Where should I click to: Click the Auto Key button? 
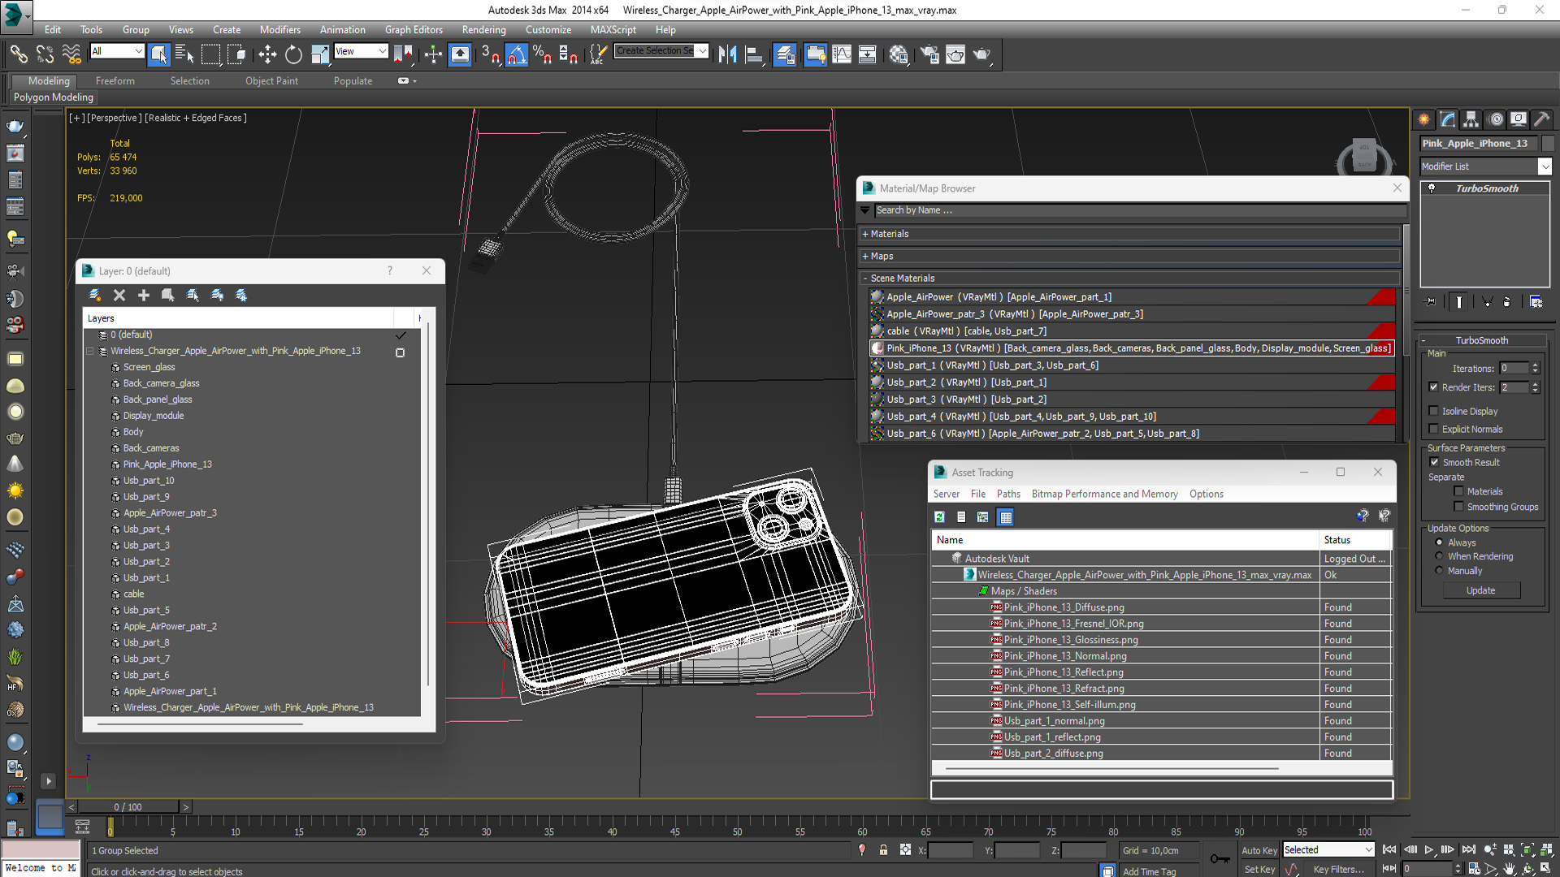[1259, 850]
